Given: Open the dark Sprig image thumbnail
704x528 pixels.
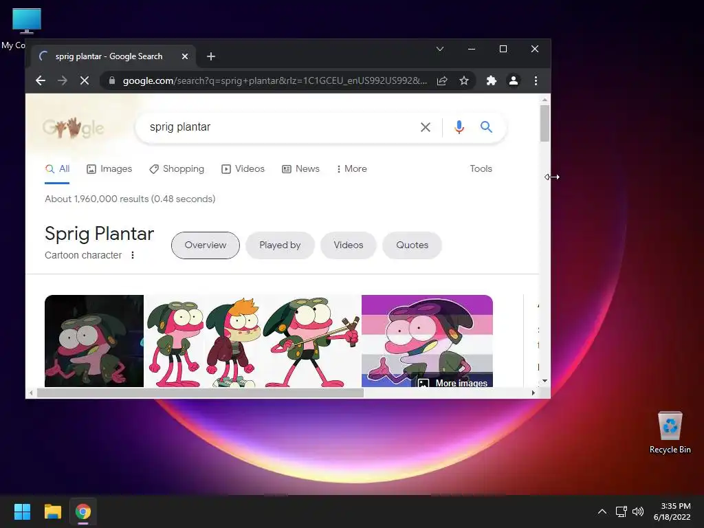Looking at the screenshot, I should click(x=93, y=341).
